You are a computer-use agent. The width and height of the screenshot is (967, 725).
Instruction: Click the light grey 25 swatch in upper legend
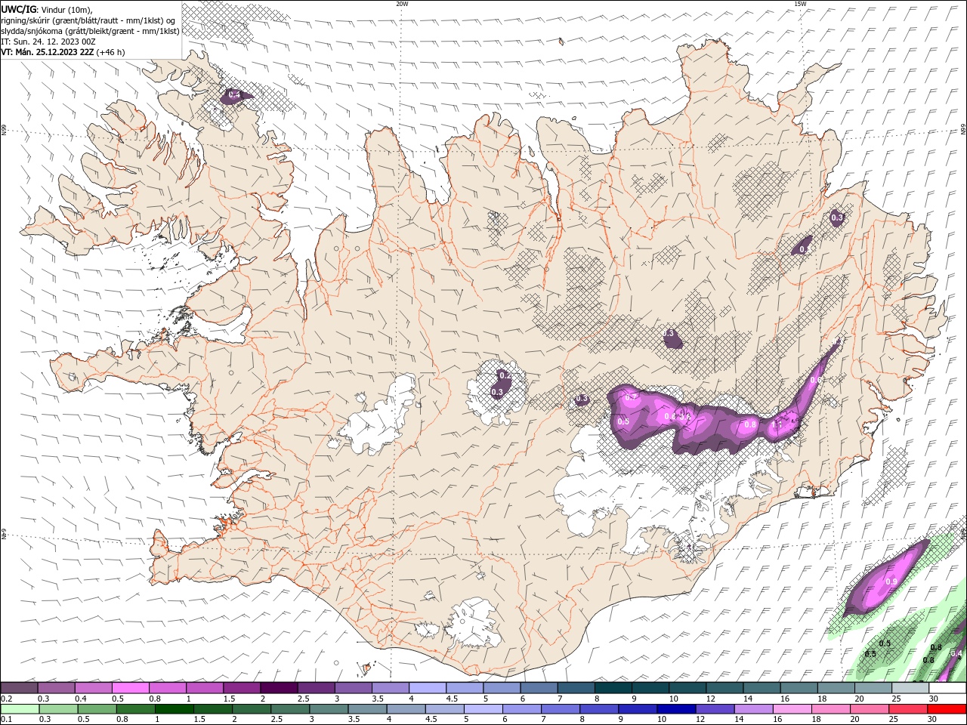[x=911, y=688]
